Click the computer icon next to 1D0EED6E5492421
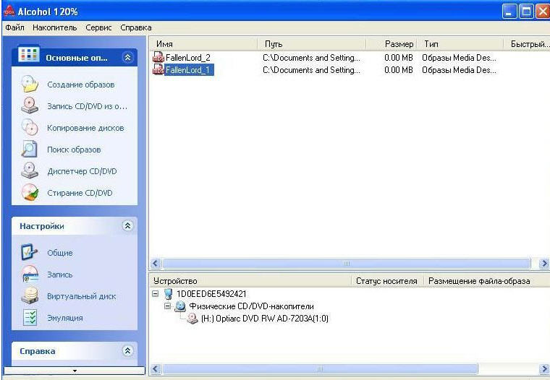The width and height of the screenshot is (550, 380). pyautogui.click(x=169, y=293)
